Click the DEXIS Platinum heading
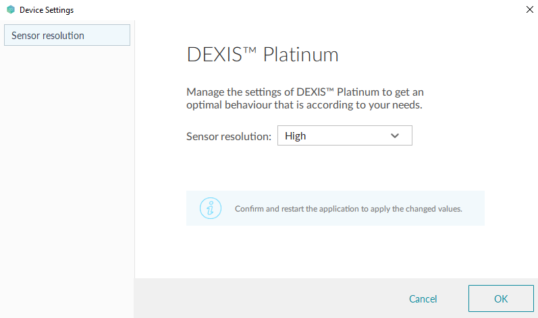538x318 pixels. click(262, 55)
